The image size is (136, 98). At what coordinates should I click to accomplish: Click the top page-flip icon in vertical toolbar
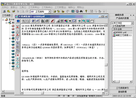(x=18, y=26)
